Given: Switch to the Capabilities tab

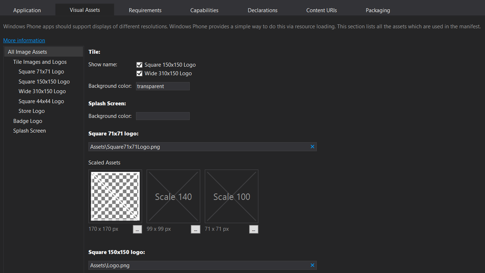Looking at the screenshot, I should 204,10.
